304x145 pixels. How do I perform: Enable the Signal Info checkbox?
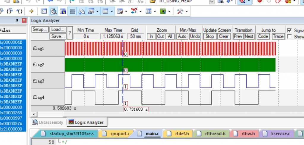pos(289,30)
